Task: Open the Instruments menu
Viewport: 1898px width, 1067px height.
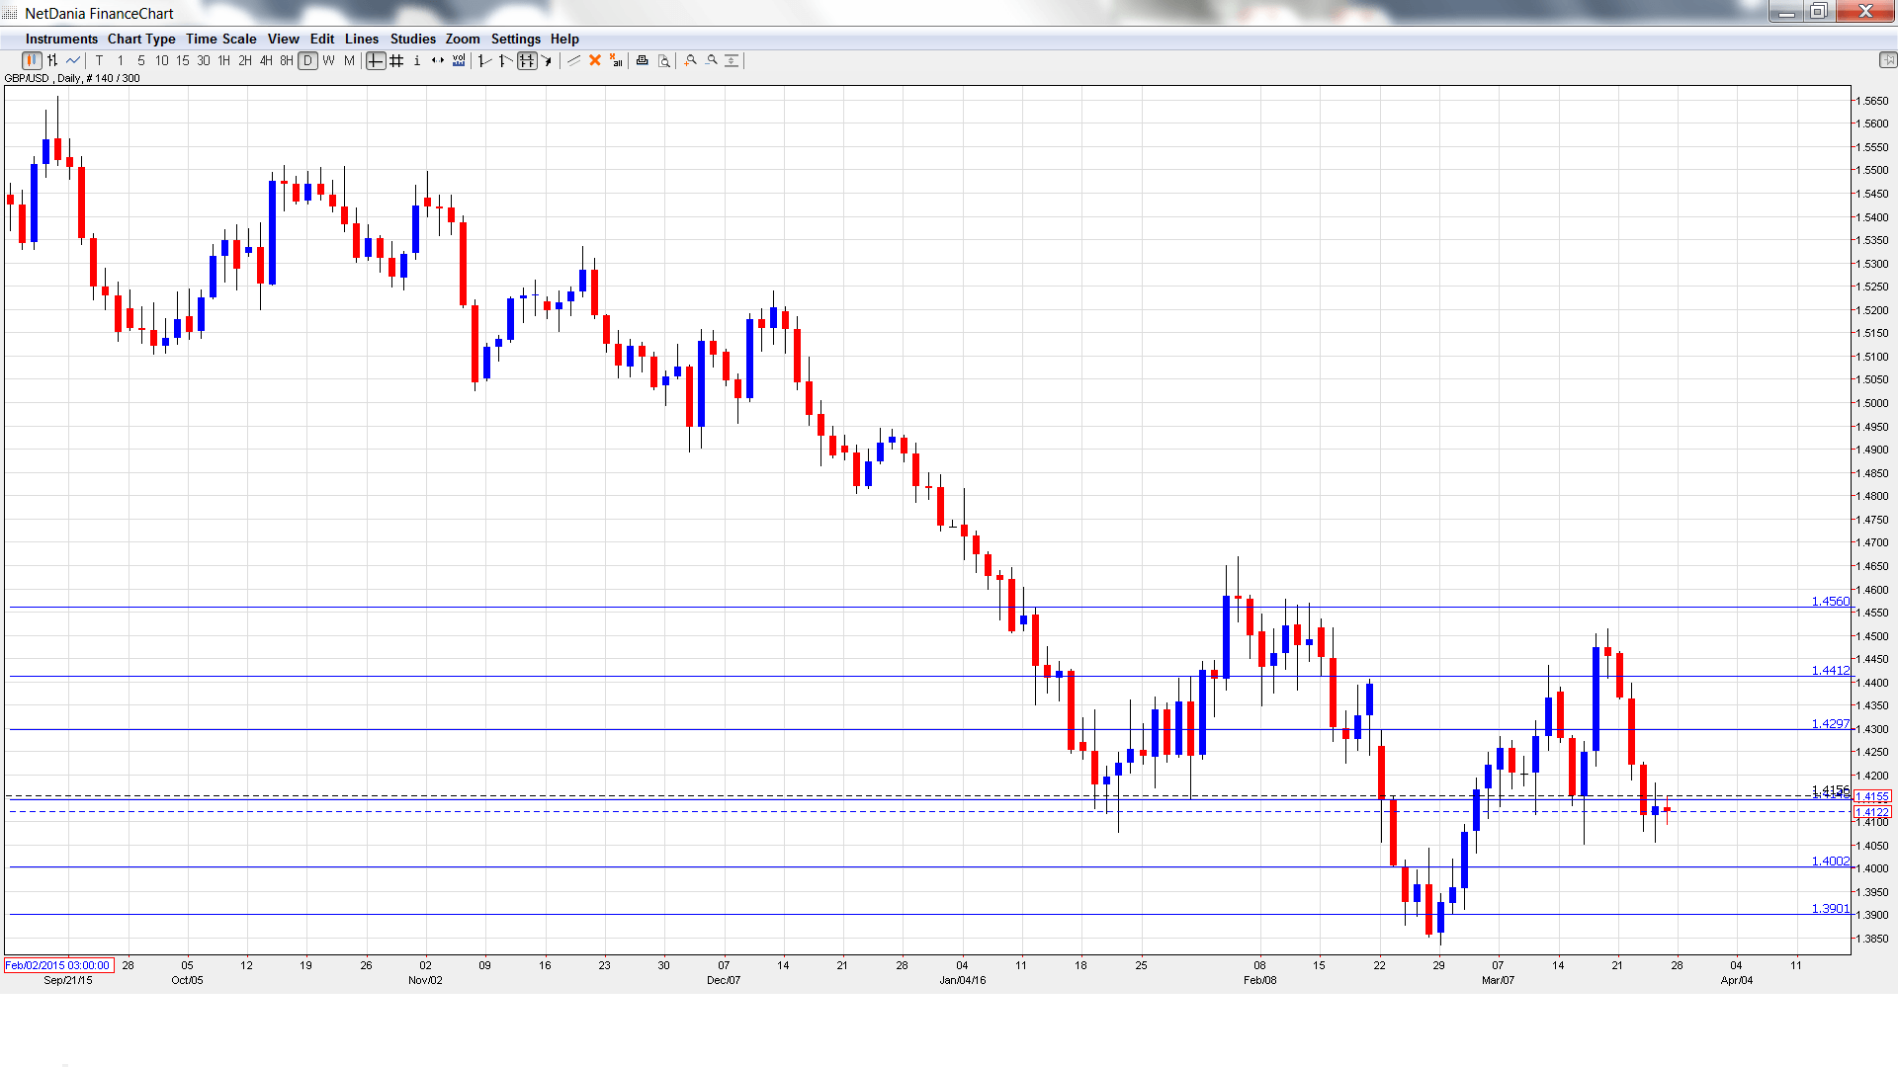Action: pos(61,40)
